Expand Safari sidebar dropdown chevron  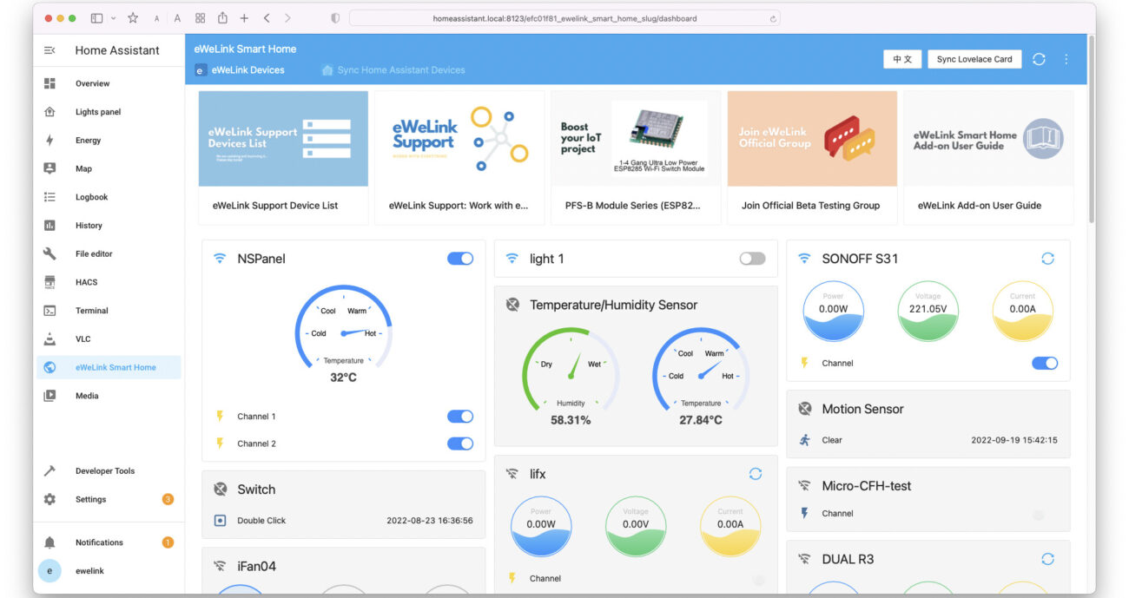(x=113, y=18)
